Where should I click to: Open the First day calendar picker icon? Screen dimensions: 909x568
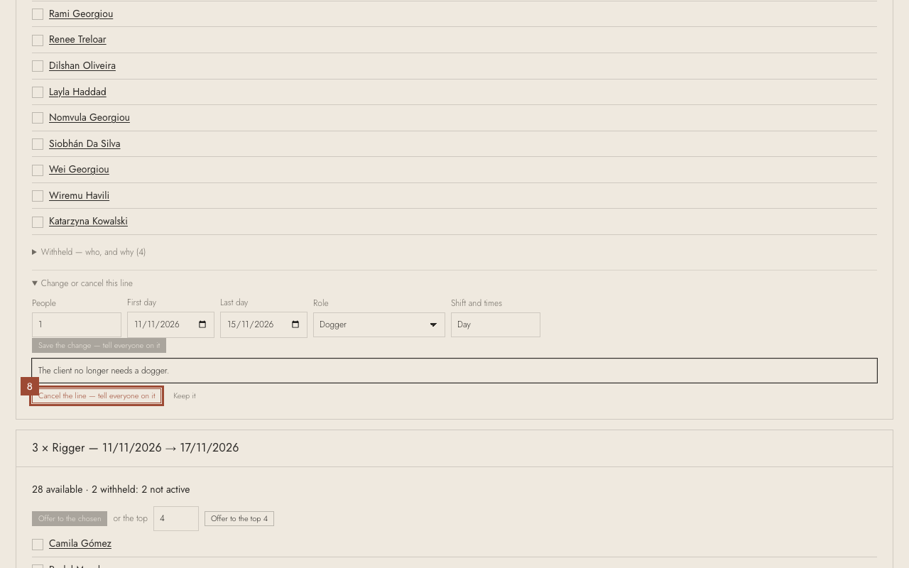point(202,324)
